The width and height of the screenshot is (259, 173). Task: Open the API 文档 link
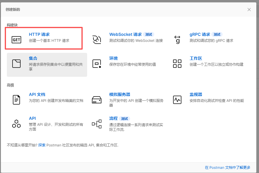37,94
